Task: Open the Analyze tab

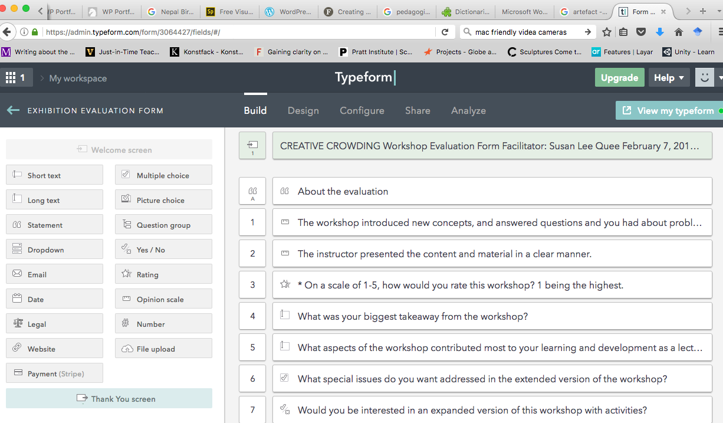Action: tap(468, 110)
